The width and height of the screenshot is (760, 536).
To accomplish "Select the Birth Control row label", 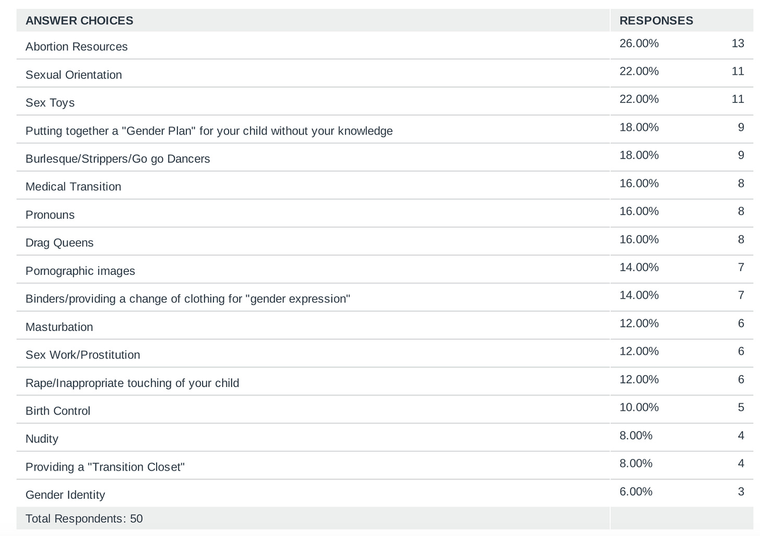I will tap(58, 411).
